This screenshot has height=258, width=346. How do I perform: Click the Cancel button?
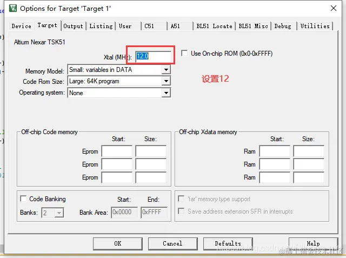[172, 243]
